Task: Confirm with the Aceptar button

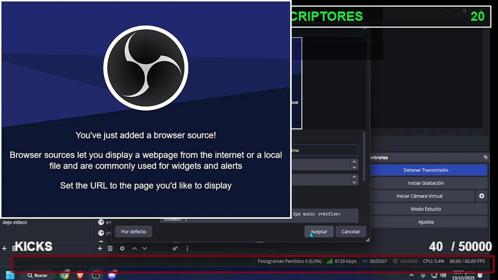Action: click(x=319, y=232)
